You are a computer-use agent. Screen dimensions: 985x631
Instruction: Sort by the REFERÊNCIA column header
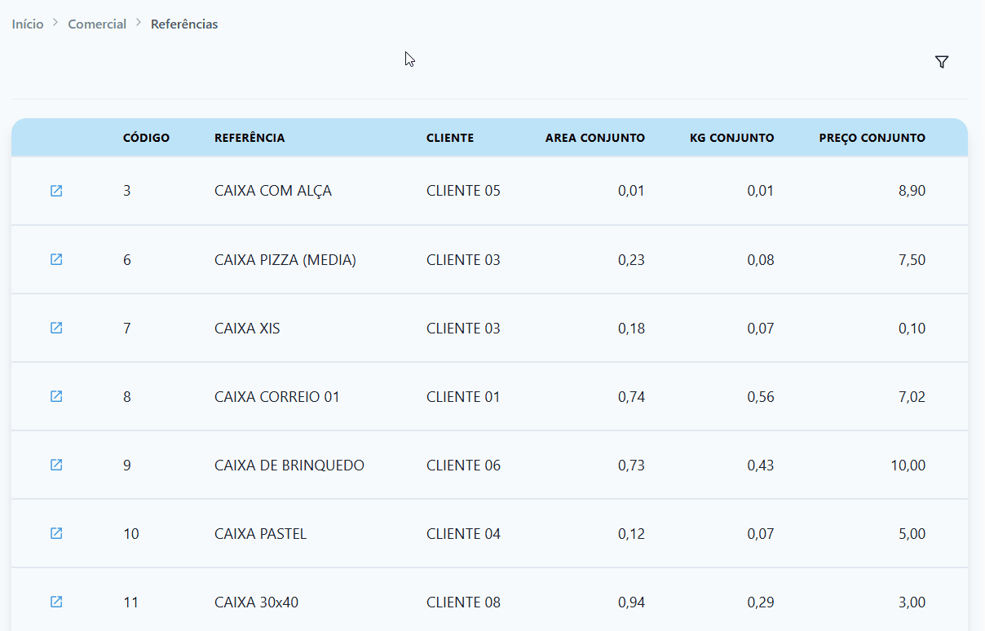250,138
